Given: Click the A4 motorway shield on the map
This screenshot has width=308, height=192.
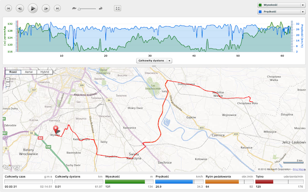Looking at the screenshot, I should 40,138.
